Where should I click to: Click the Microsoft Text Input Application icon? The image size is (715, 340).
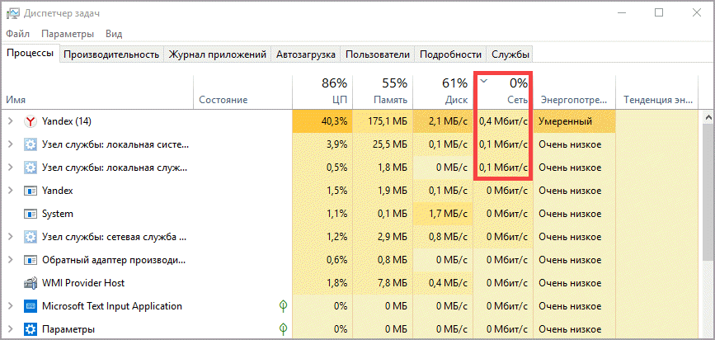tap(31, 306)
